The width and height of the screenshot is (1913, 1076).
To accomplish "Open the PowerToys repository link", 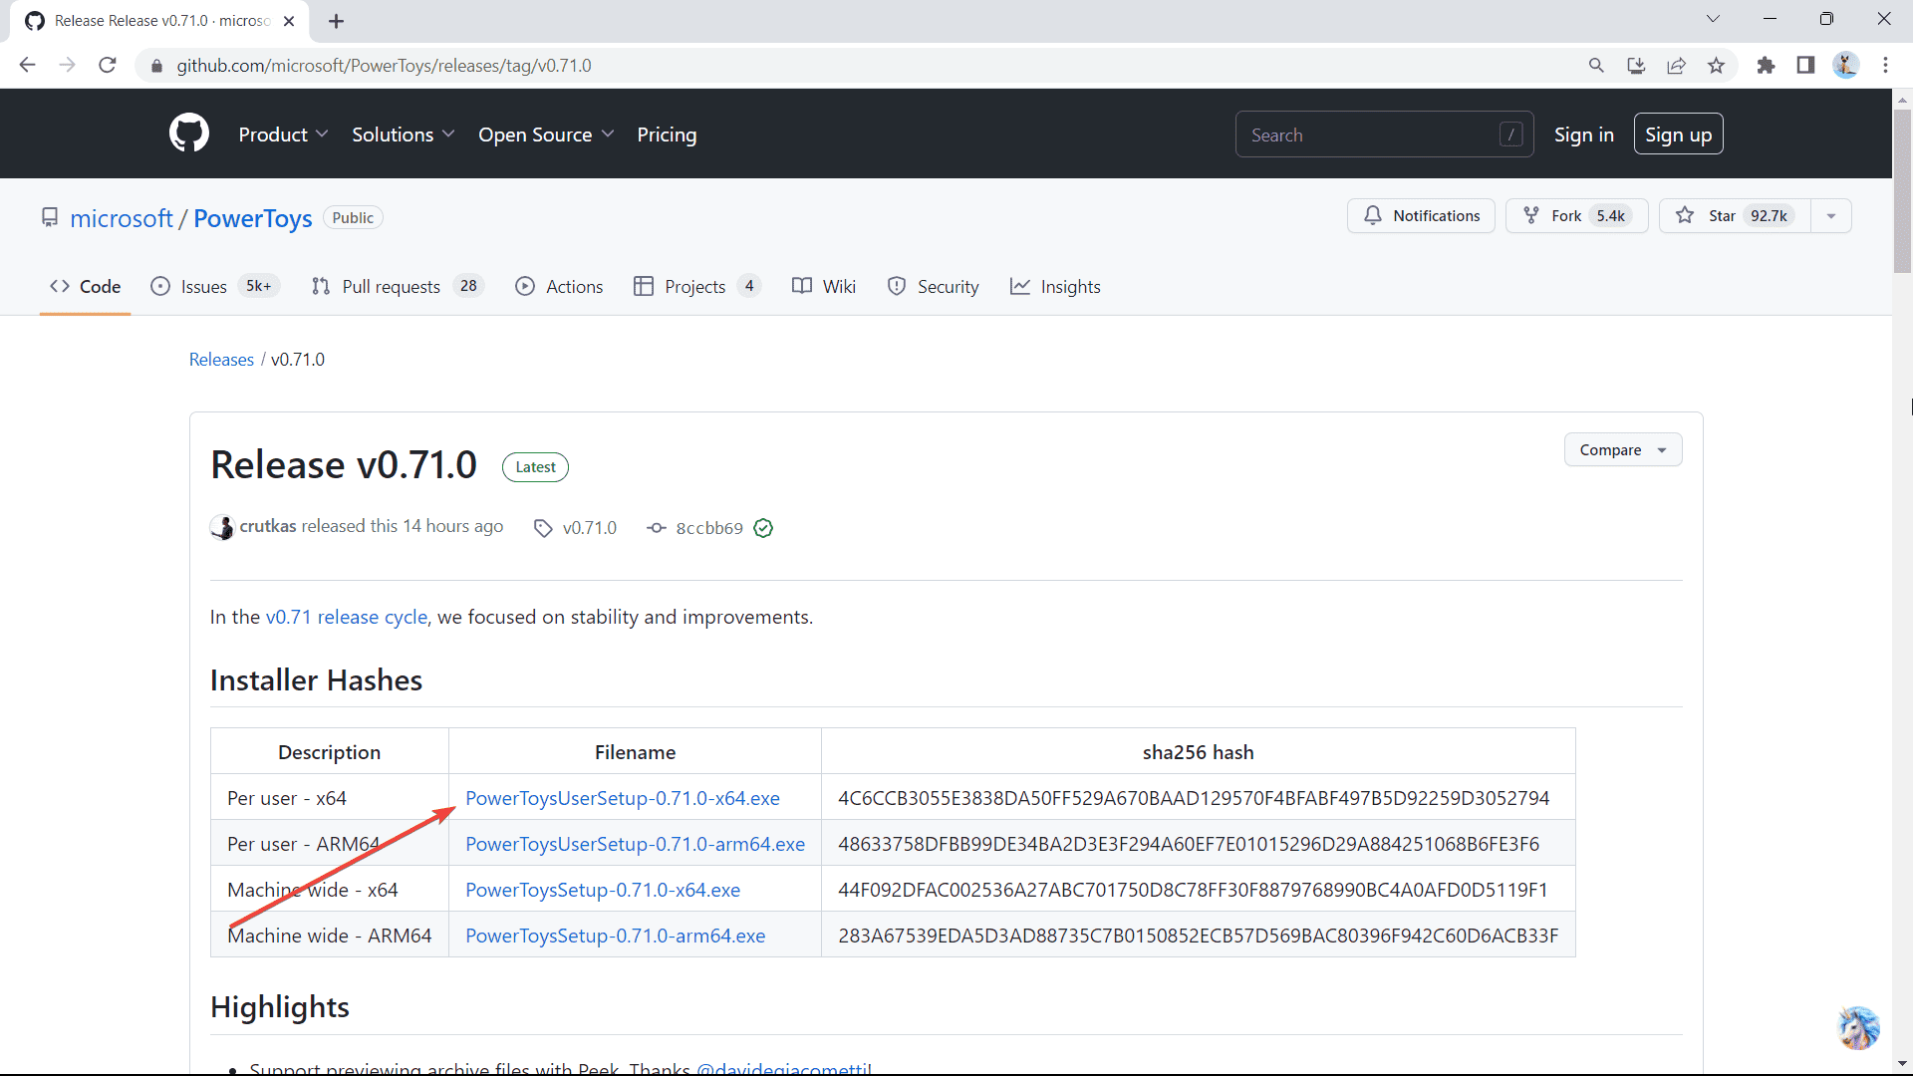I will pyautogui.click(x=252, y=218).
